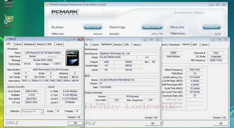This screenshot has height=128, width=234.
Task: Maximize the right CPU-Z Memory window
Action: point(220,40)
